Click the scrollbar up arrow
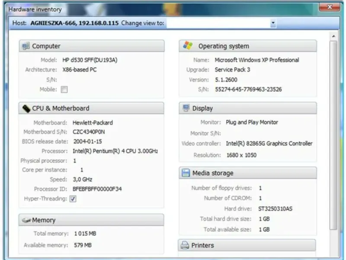Viewport: 346px width, 260px height. pyautogui.click(x=333, y=36)
